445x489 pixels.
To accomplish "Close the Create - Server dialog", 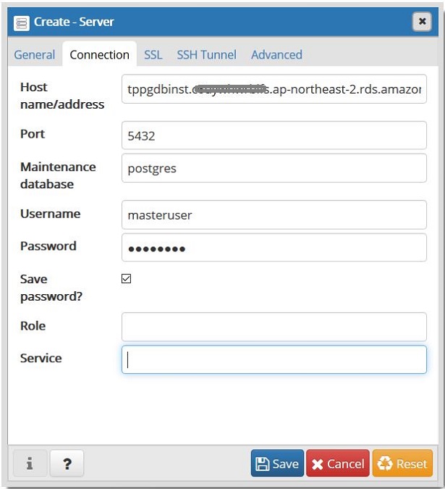I will [422, 22].
